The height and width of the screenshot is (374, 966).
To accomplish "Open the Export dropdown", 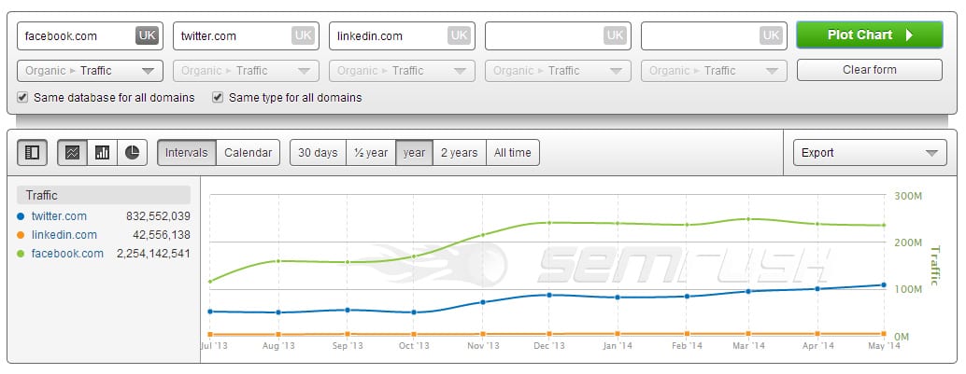I will (x=870, y=153).
